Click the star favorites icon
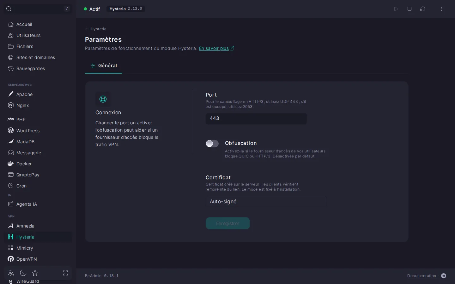 click(x=35, y=273)
